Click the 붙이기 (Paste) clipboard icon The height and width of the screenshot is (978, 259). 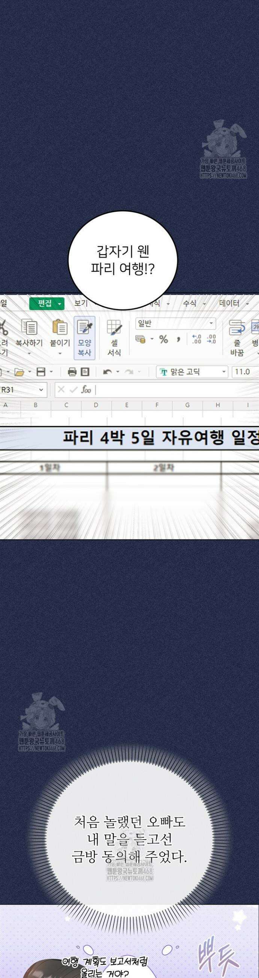tap(60, 327)
